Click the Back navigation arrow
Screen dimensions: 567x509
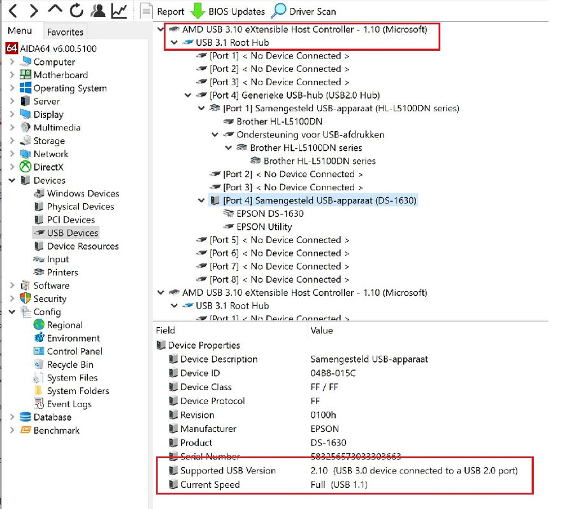tap(13, 11)
